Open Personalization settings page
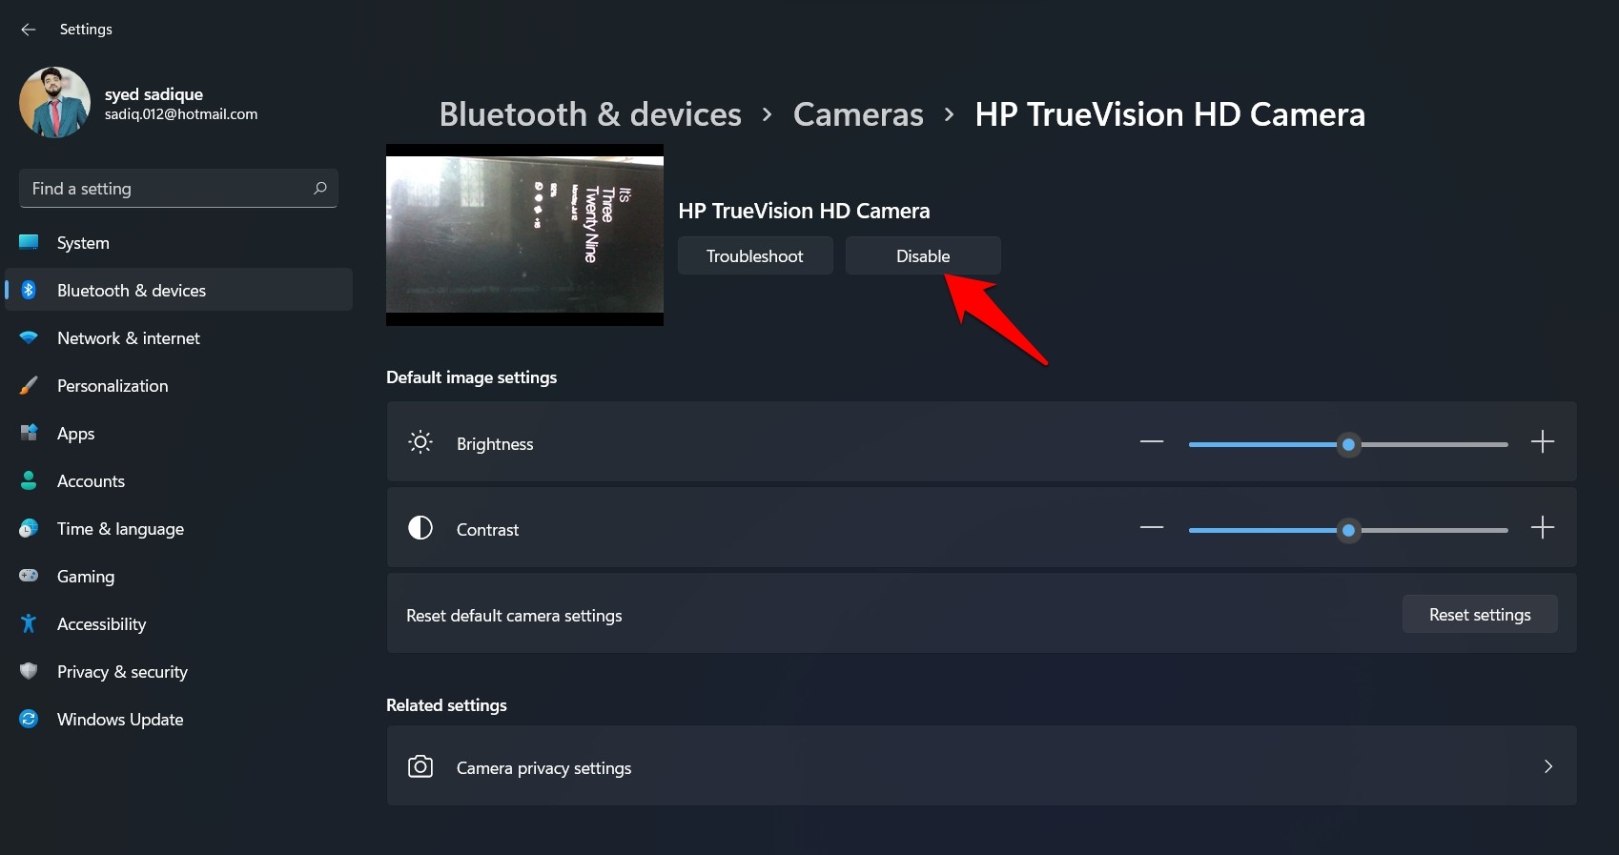 coord(112,386)
